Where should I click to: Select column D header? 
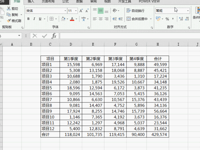pyautogui.click(x=71, y=44)
